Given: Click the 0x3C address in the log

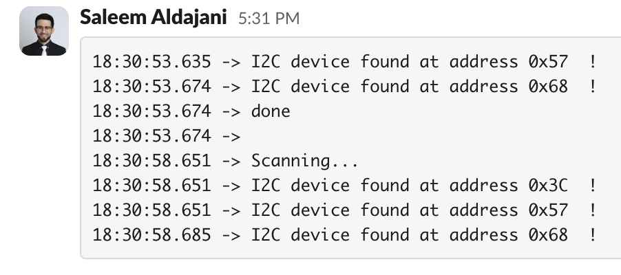Looking at the screenshot, I should click(548, 186).
